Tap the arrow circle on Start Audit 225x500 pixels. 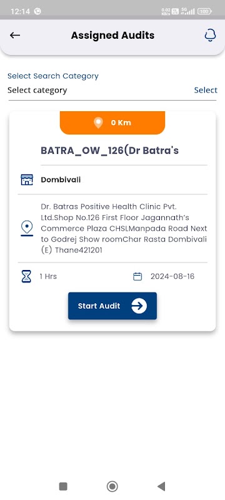[x=139, y=306]
